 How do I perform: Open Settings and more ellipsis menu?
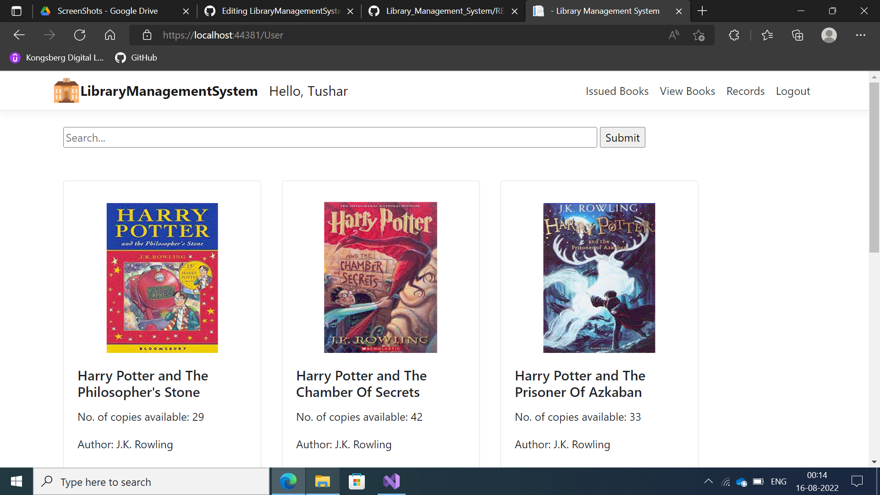click(x=860, y=35)
